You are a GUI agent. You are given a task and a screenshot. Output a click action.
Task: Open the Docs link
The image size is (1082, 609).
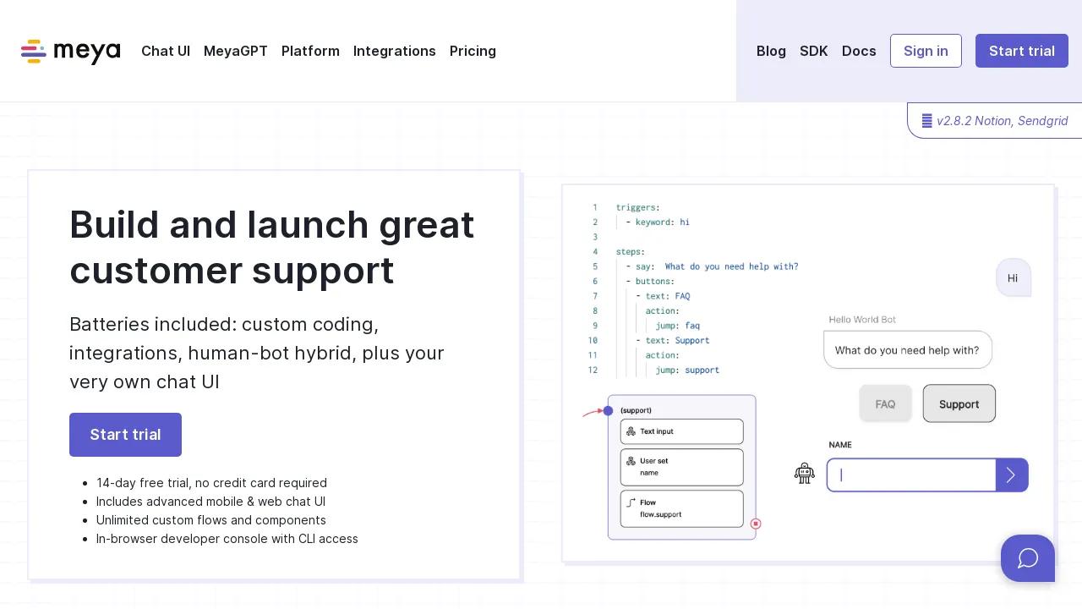click(x=859, y=51)
